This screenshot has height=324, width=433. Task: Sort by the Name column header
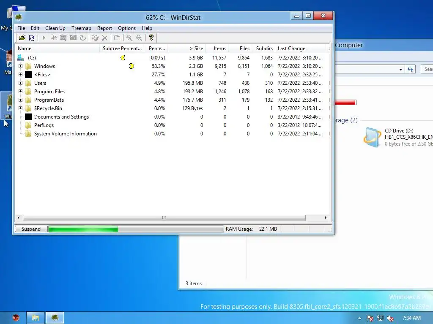[x=58, y=49]
